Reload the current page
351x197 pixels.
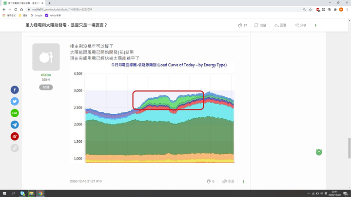click(x=16, y=9)
